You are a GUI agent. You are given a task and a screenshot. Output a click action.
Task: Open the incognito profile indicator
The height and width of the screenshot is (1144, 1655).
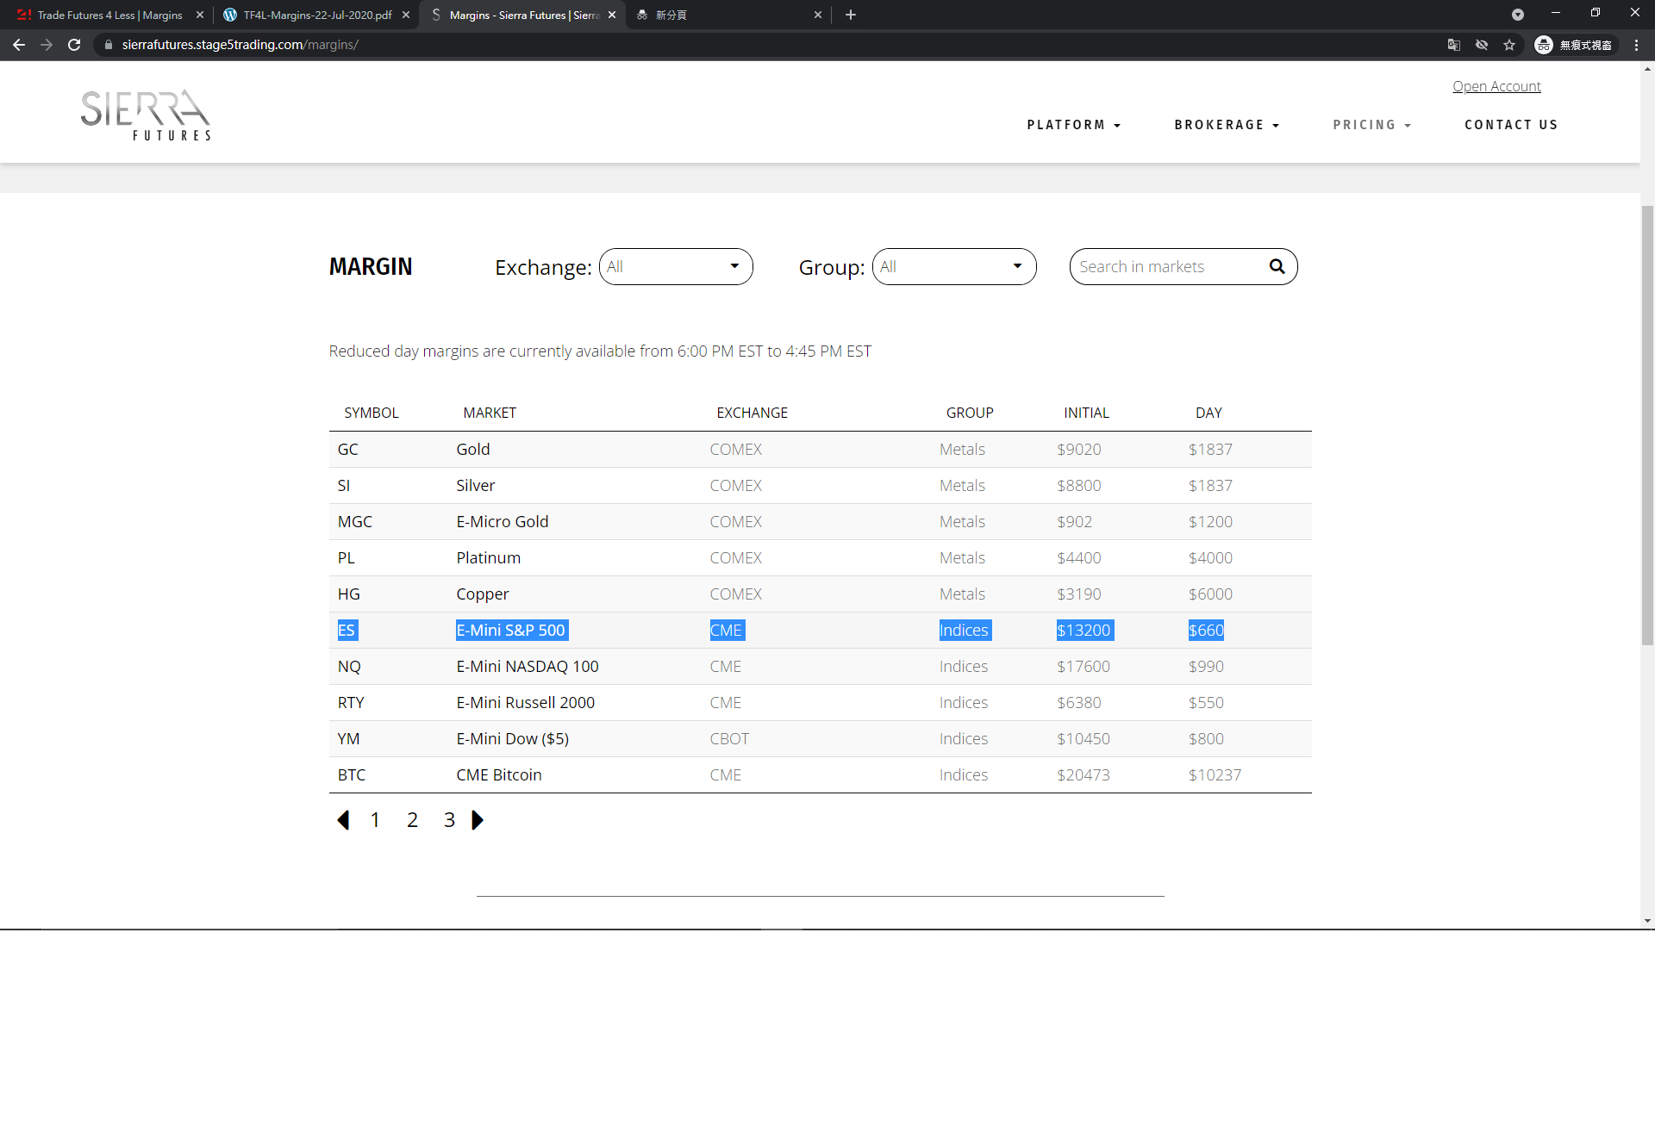[1575, 45]
